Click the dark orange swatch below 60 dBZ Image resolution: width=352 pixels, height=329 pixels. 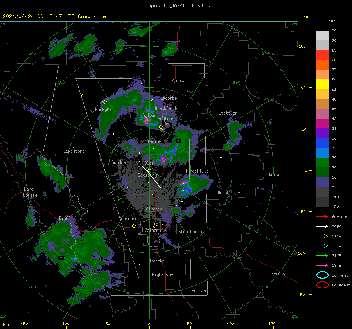(322, 65)
